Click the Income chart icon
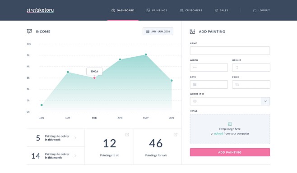The image size is (297, 173). pos(29,32)
